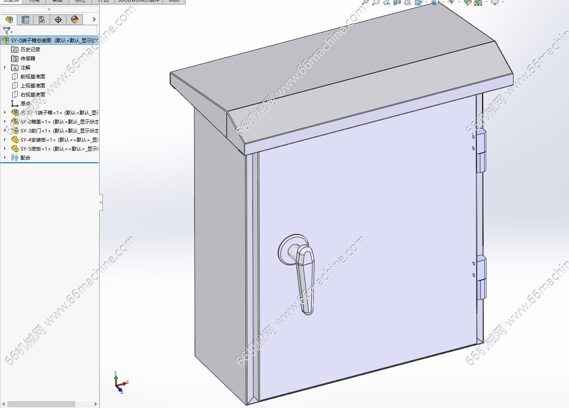This screenshot has width=569, height=408.
Task: Select the 原点 origin icon
Action: 15,103
